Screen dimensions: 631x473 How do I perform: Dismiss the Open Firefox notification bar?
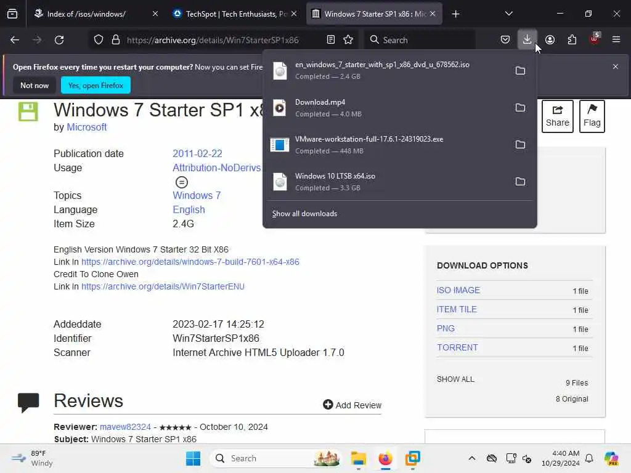pos(616,67)
